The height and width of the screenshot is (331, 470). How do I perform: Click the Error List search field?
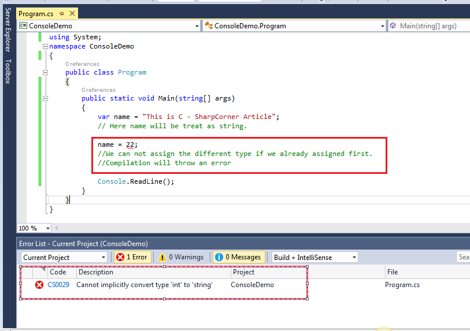pyautogui.click(x=463, y=257)
